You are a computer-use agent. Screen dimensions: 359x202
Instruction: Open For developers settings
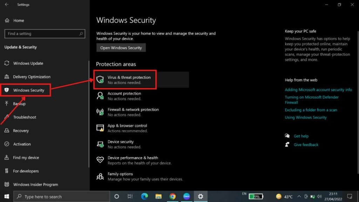pyautogui.click(x=26, y=171)
